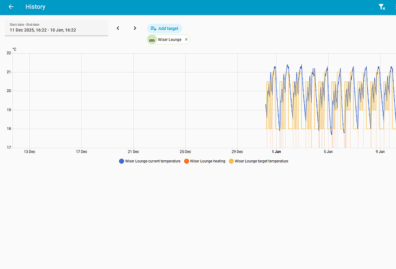Screen dimensions: 396x269
Task: Open the start and end date picker
Action: tap(56, 28)
